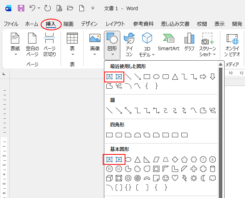Select the scribble shape in 最近使用した図形
The width and height of the screenshot is (245, 198).
coord(119,86)
